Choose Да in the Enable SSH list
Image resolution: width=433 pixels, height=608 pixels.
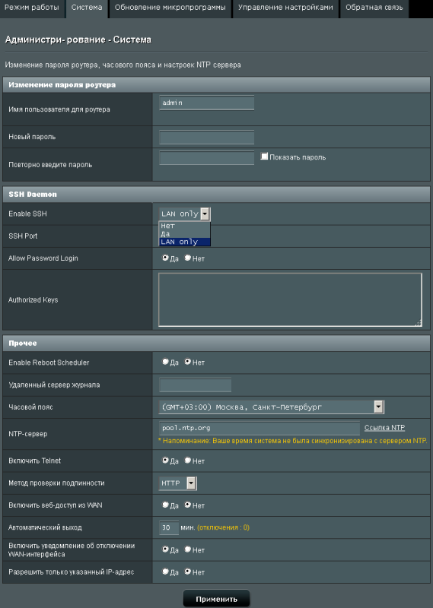[x=184, y=234]
